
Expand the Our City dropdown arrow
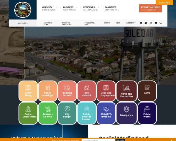57,7
